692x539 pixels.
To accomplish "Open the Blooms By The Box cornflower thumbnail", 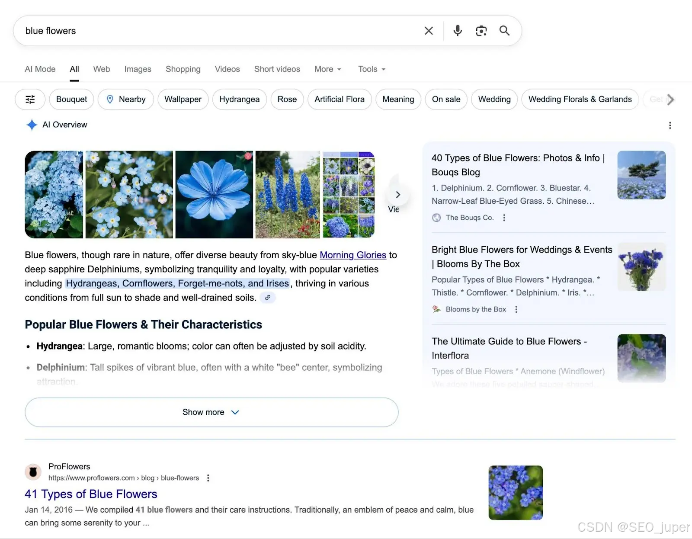I will 641,267.
